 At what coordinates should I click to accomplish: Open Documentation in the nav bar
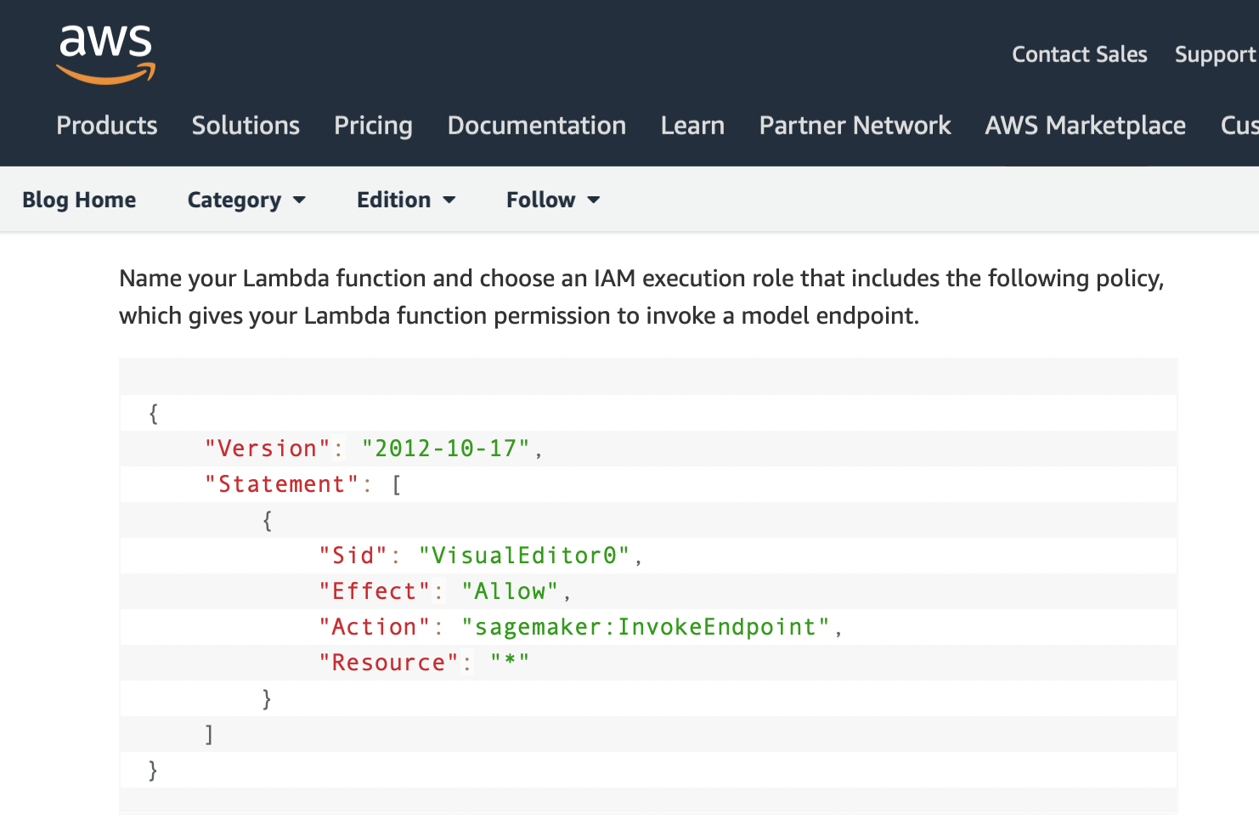[x=537, y=126]
